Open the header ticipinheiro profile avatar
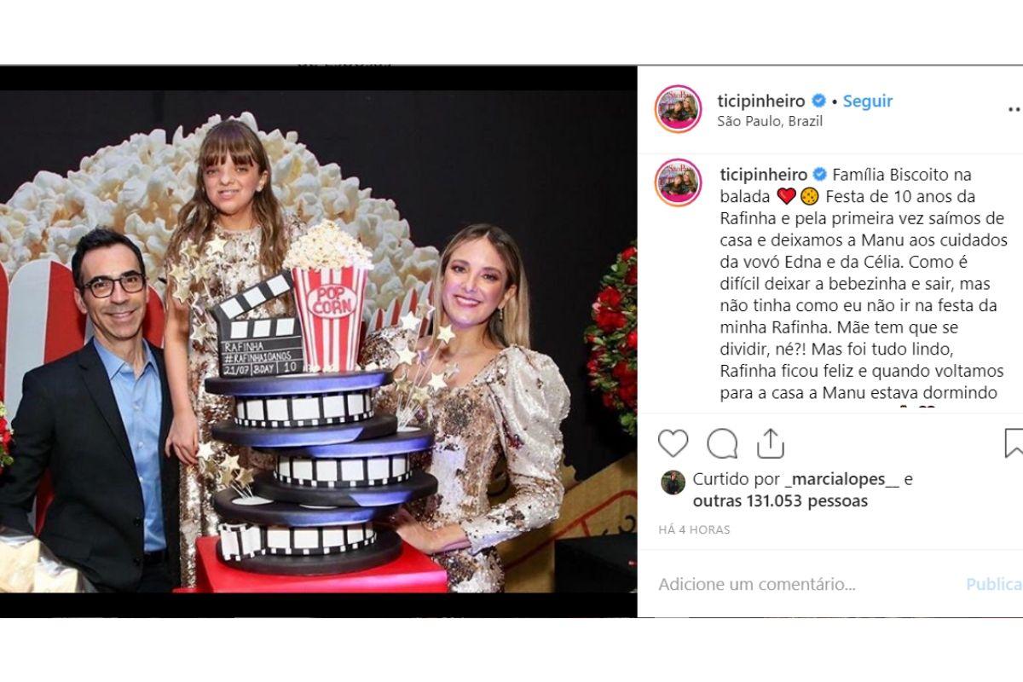The image size is (1023, 682). coord(678,109)
